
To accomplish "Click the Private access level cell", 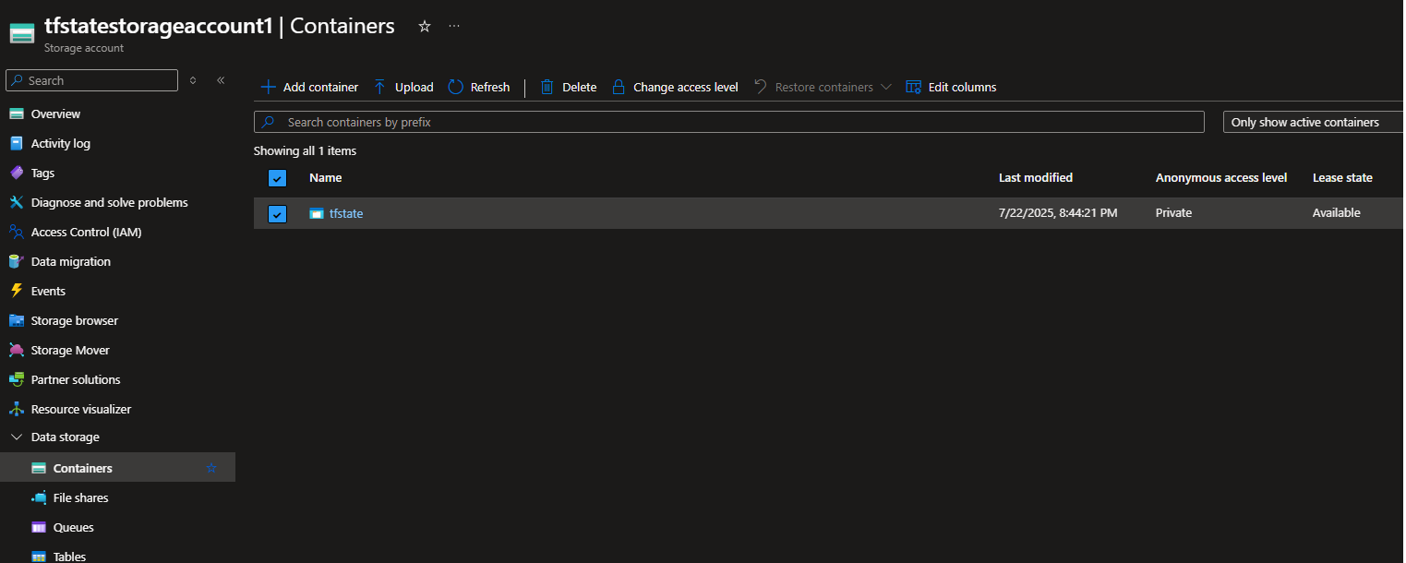I will pyautogui.click(x=1173, y=213).
